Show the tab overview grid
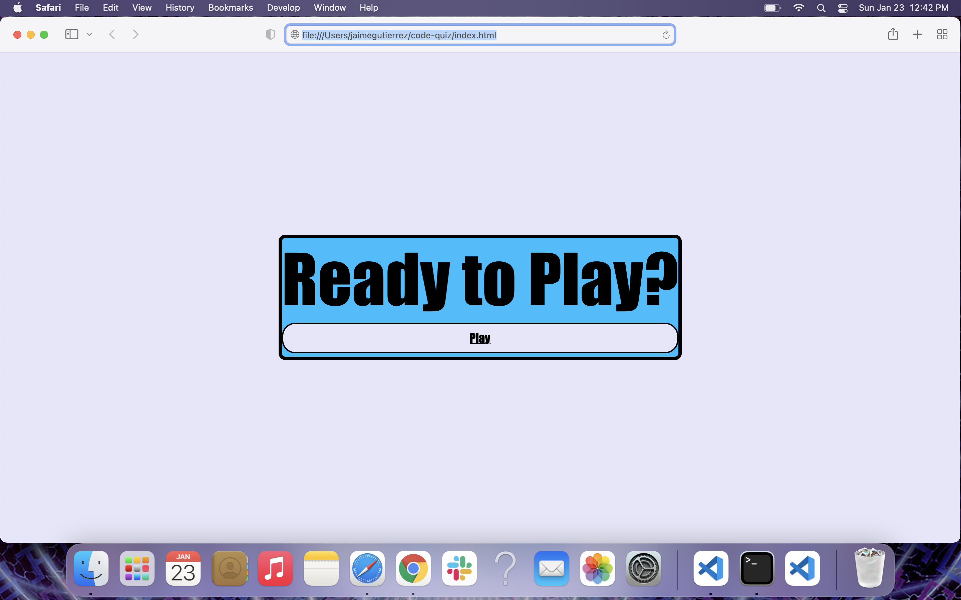 point(942,35)
